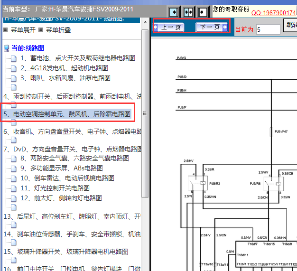Open 15、玻璃升降器开关、玻璃升降器电机电路图
Image resolution: width=297 pixels, height=271 pixels.
(x=66, y=252)
